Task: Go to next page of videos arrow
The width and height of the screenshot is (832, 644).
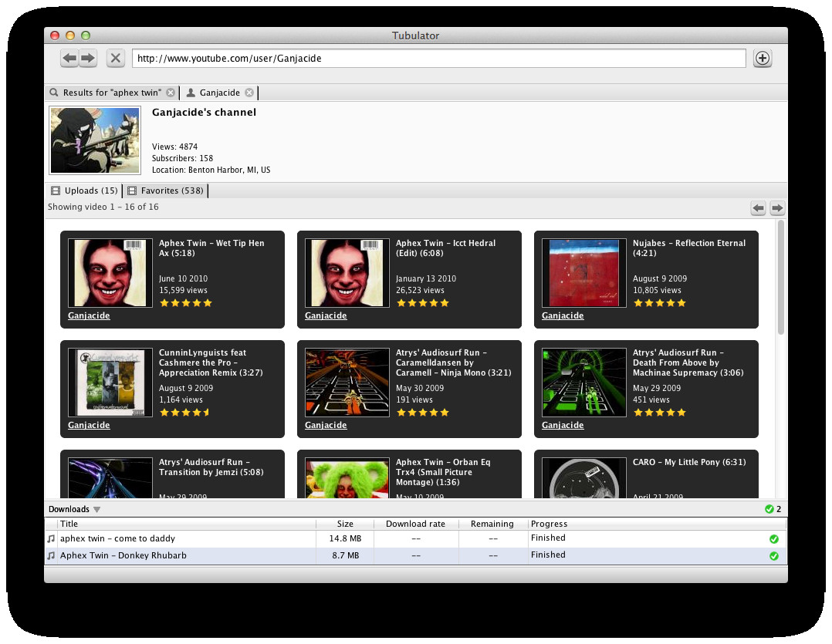Action: point(777,208)
